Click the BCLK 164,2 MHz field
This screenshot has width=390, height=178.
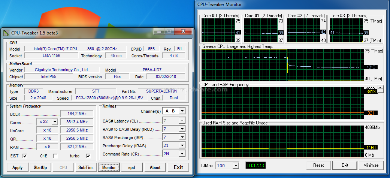[77, 114]
